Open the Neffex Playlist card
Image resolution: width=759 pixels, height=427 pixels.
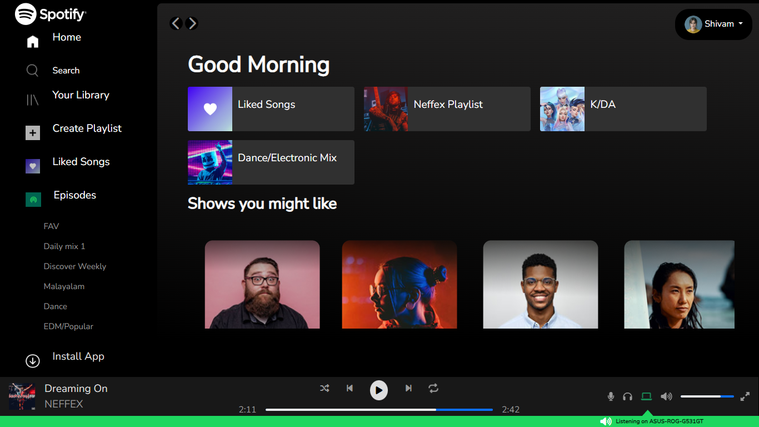click(x=447, y=109)
